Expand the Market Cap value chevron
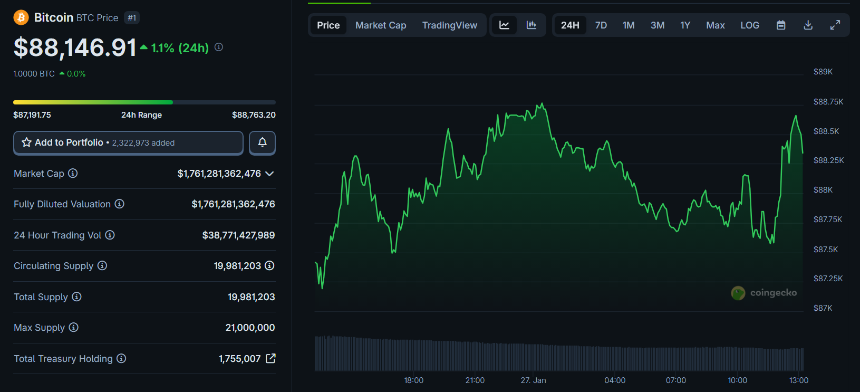The height and width of the screenshot is (392, 860). coord(269,174)
